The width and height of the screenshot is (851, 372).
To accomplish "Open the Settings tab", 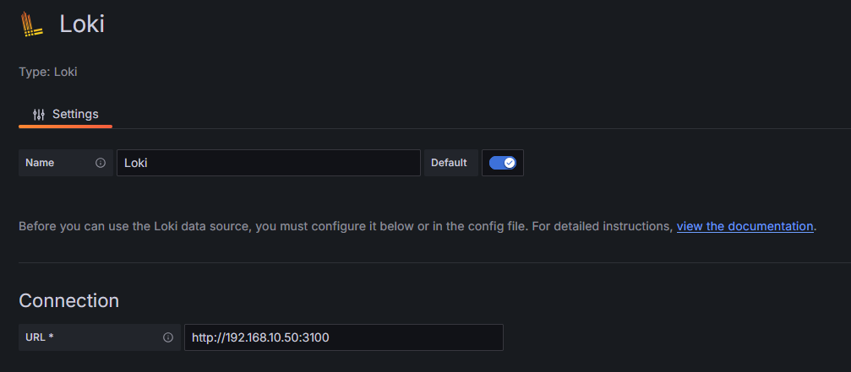I will (66, 114).
